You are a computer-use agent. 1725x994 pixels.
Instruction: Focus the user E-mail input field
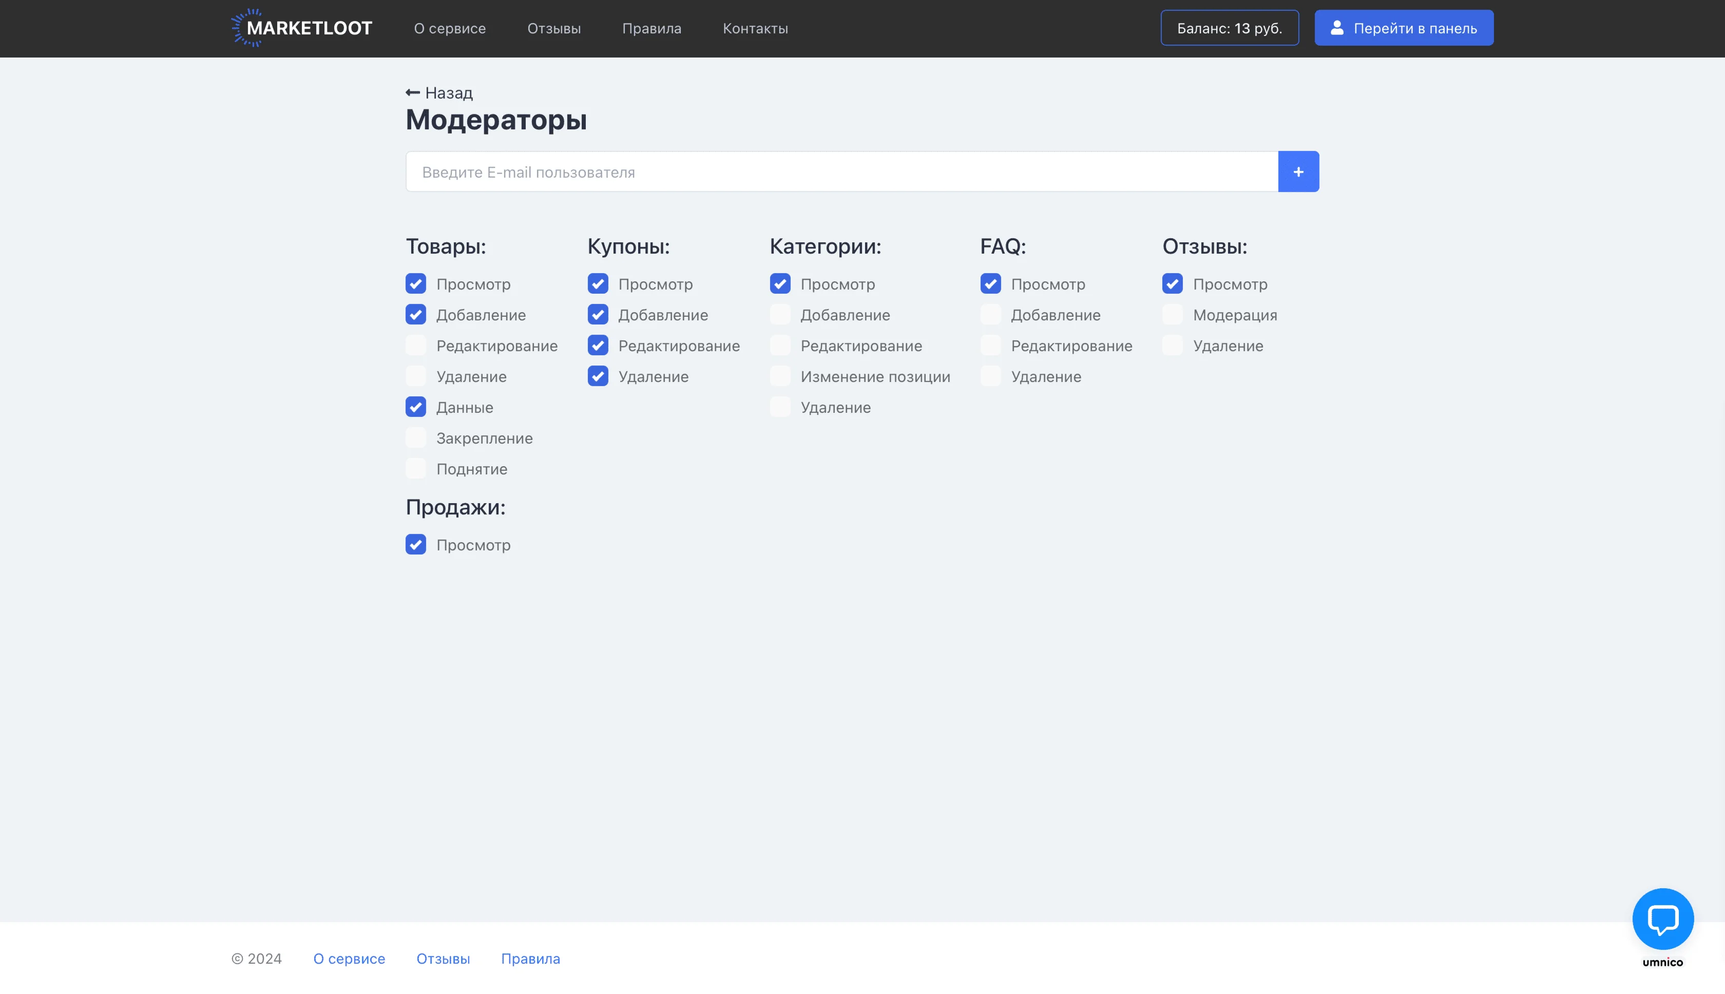[x=841, y=171]
